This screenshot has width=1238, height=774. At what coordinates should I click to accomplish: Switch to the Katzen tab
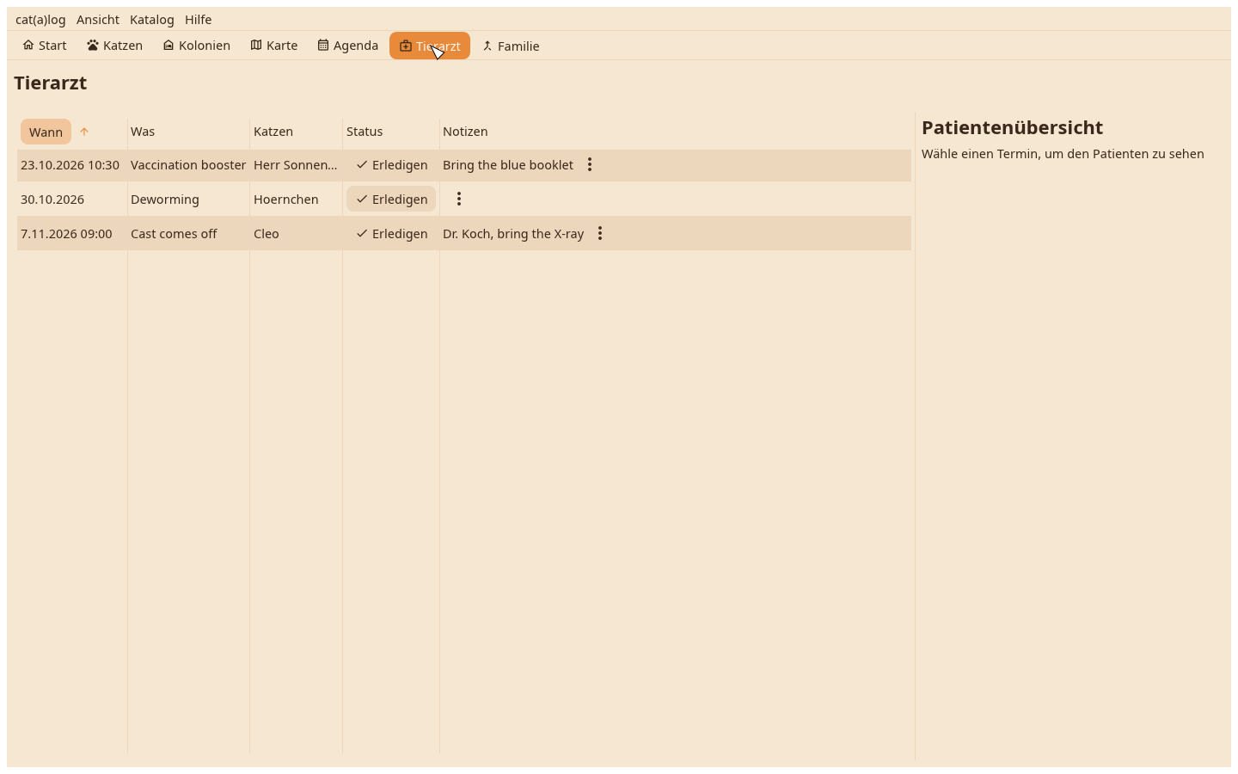click(x=114, y=46)
